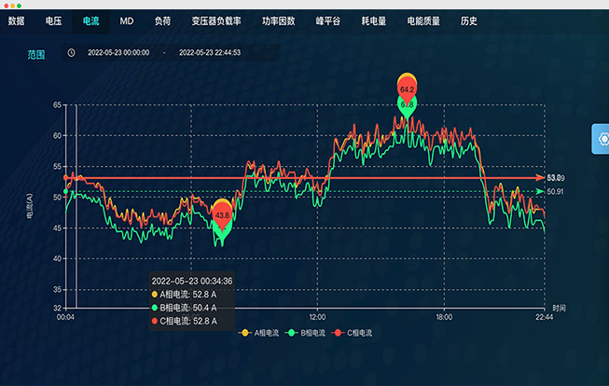Click the 64.2 maximum value marker pin
Viewport: 609px width, 386px height.
click(407, 88)
